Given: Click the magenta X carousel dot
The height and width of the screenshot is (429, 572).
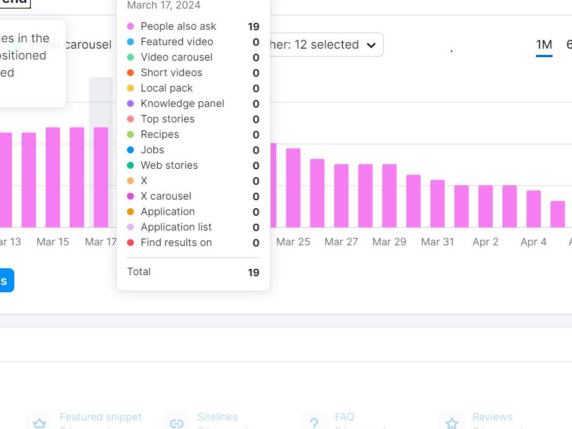Looking at the screenshot, I should [130, 196].
